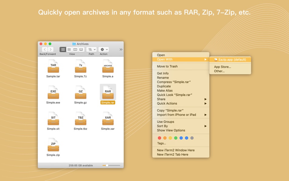Choose New iTerm2 Tab Here
This screenshot has width=289, height=181.
click(x=181, y=154)
